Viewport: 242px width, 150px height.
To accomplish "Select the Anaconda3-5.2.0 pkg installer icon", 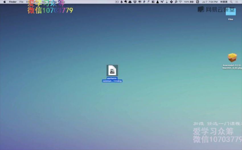I will tap(232, 58).
